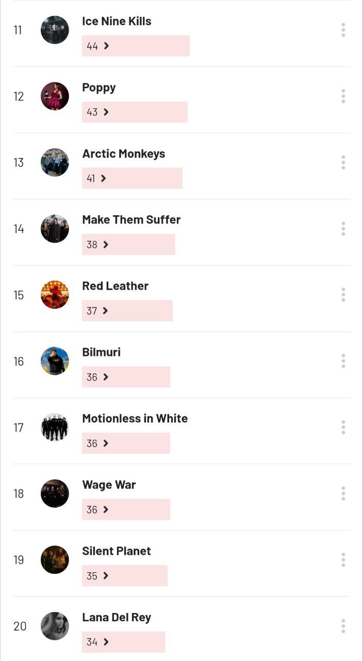Viewport: 363px width, 661px height.
Task: Click the Red Leather artist thumbnail
Action: [55, 295]
